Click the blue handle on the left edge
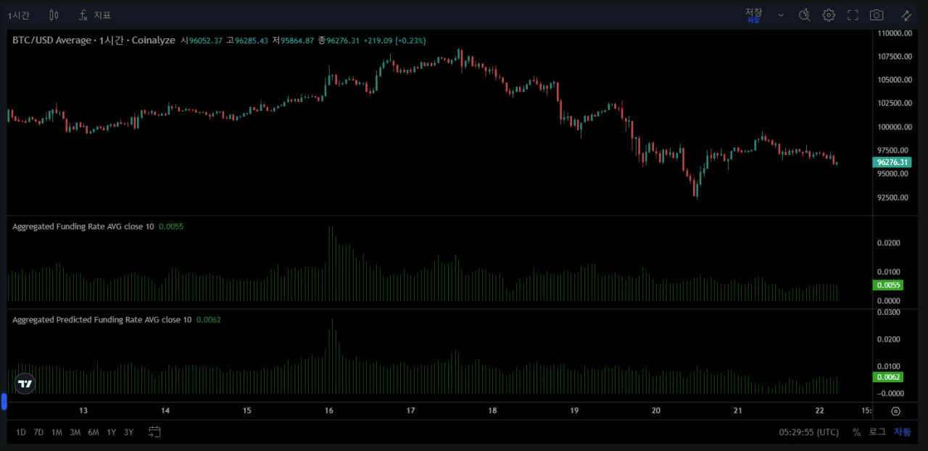Screen dimensions: 928x451 coord(4,402)
